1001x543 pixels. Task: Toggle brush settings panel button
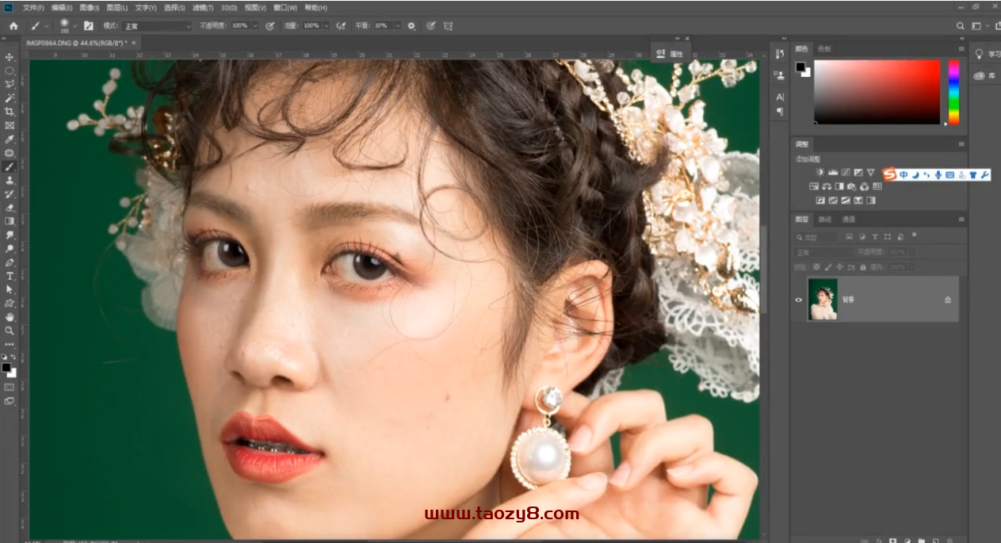[89, 25]
